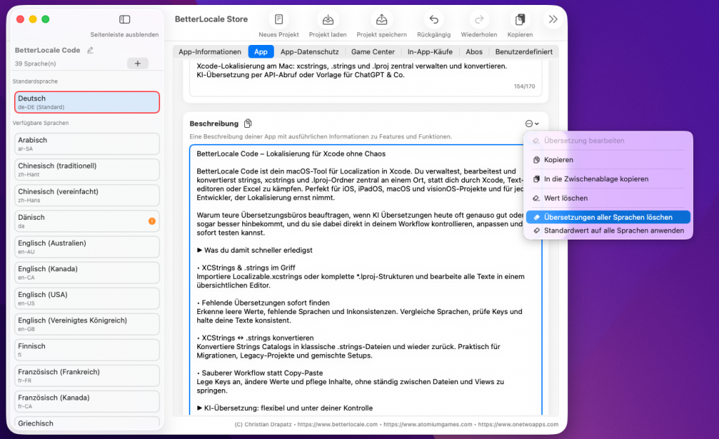
Task: Choose Übersetzungen aller Sprachen löschen
Action: (x=608, y=217)
